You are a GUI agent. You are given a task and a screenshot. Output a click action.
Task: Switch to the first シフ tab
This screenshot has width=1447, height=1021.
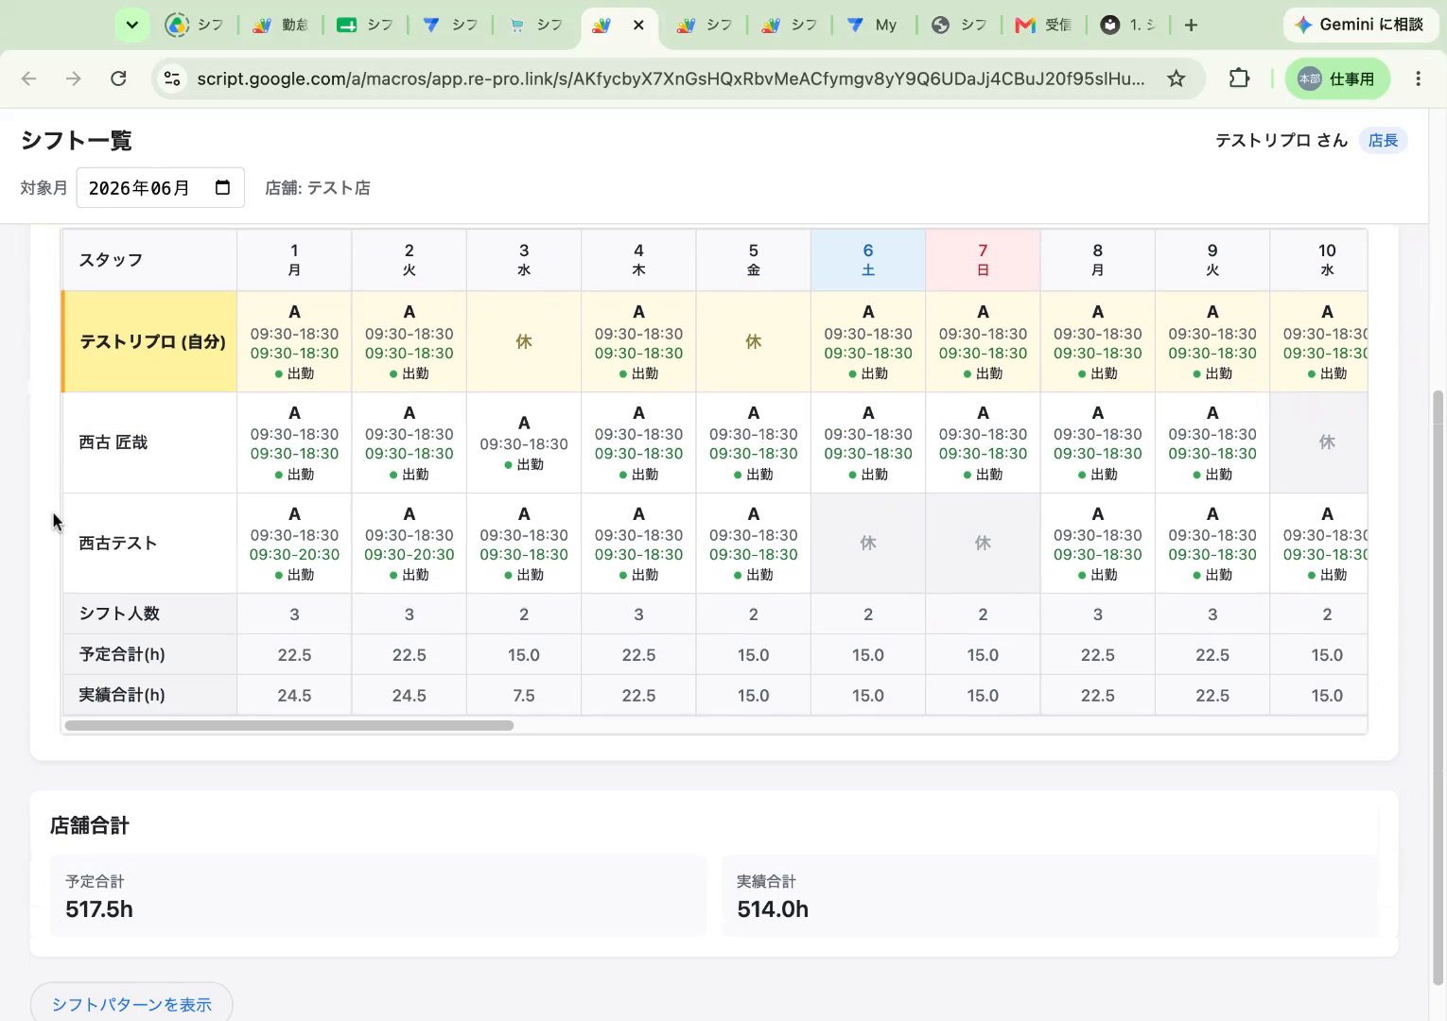[195, 26]
